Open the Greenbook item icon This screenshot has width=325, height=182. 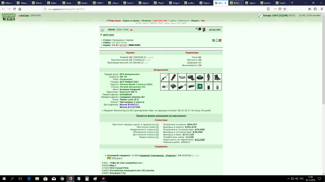tap(173, 86)
